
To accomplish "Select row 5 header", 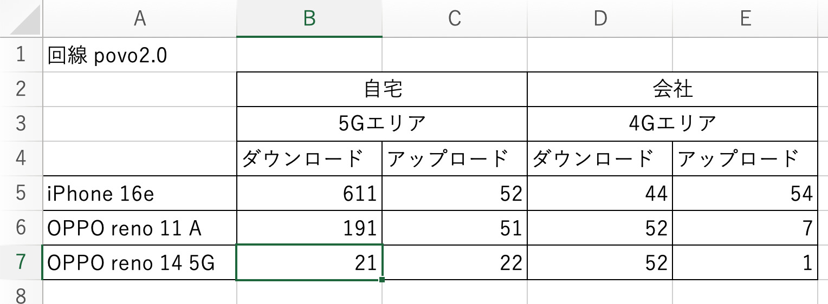I will tap(21, 193).
